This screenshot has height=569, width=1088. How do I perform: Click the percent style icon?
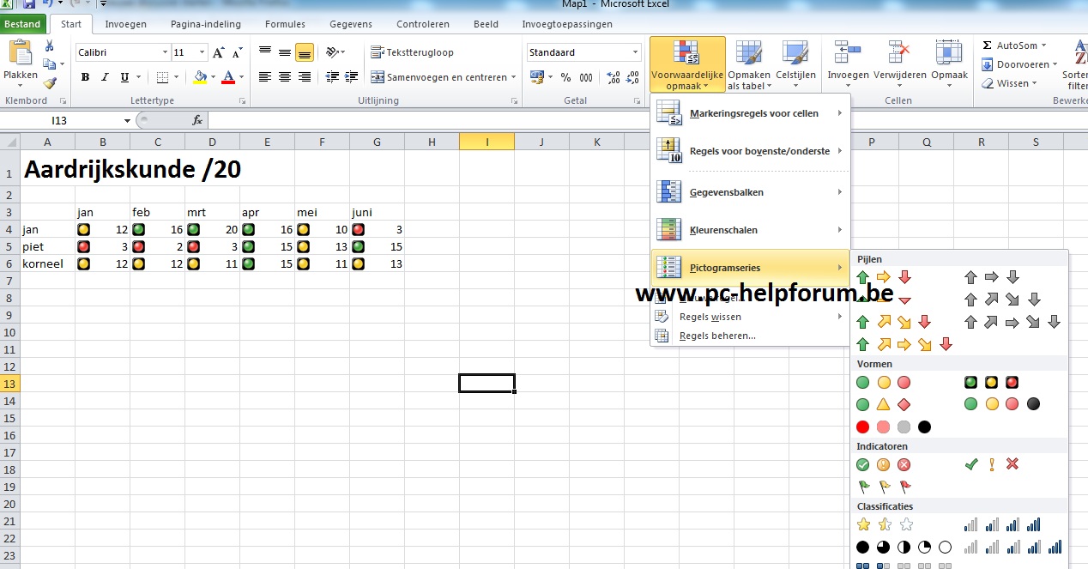(565, 77)
